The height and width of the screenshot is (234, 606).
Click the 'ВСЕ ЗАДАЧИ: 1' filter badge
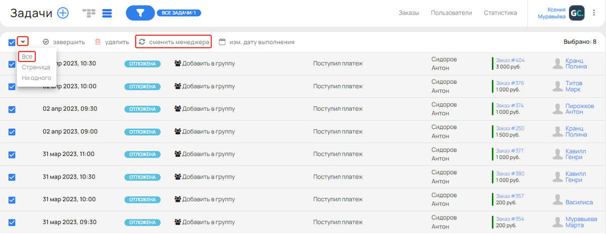tap(179, 13)
